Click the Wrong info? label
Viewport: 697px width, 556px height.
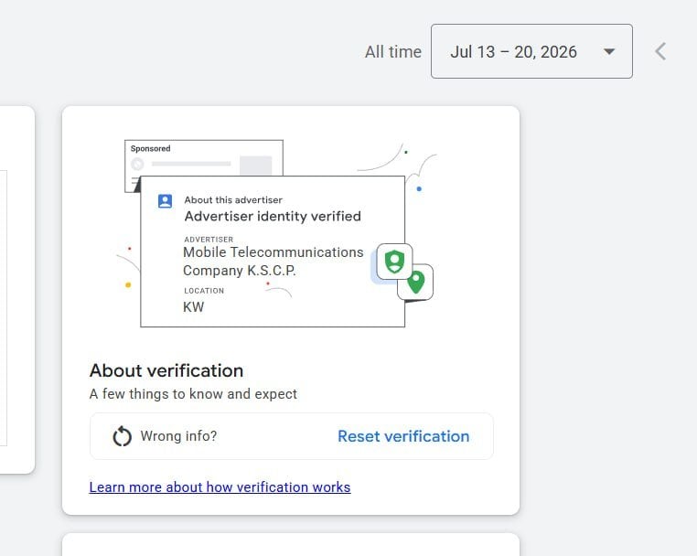click(178, 436)
